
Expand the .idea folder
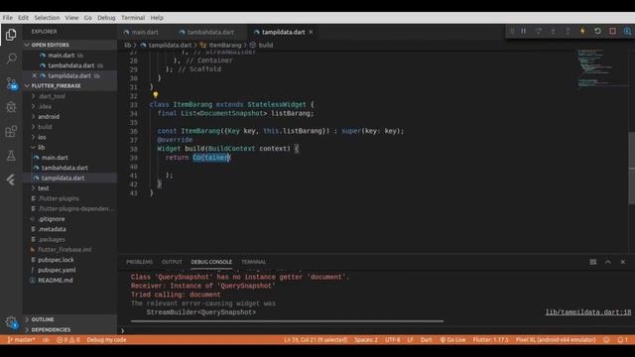click(69, 106)
